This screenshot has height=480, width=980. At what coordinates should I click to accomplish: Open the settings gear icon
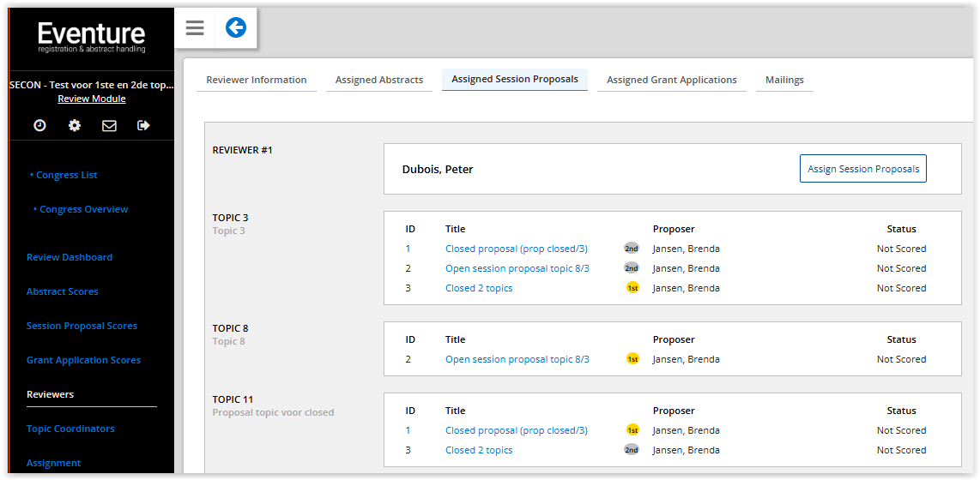pyautogui.click(x=75, y=125)
